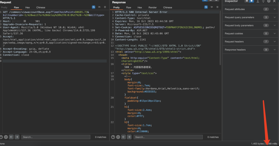Go to next Request search match
Screen dimensions: 279x146
tap(17, 137)
